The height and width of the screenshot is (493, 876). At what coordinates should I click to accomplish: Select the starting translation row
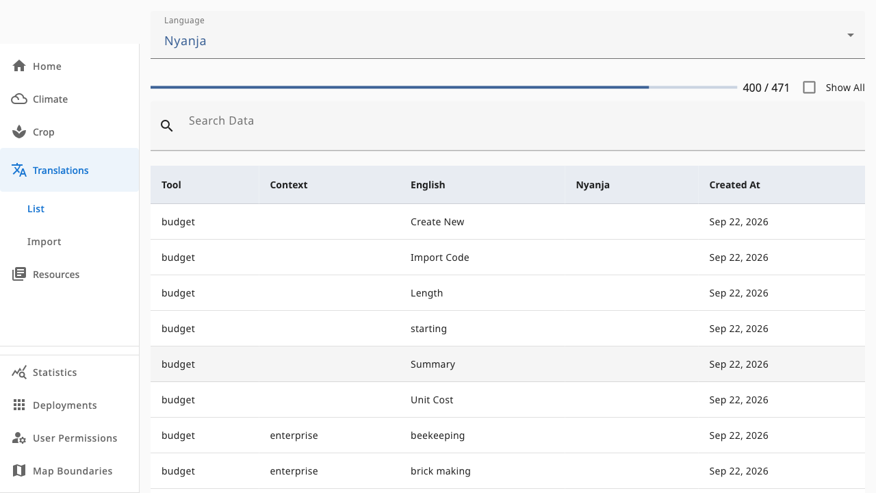[x=508, y=329]
